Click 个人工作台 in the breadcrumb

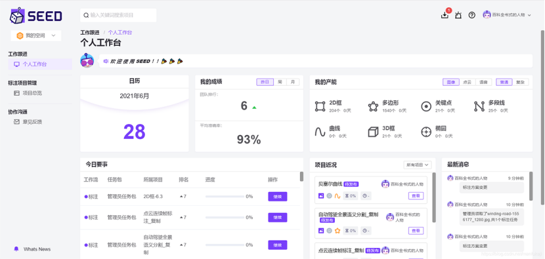click(x=120, y=32)
